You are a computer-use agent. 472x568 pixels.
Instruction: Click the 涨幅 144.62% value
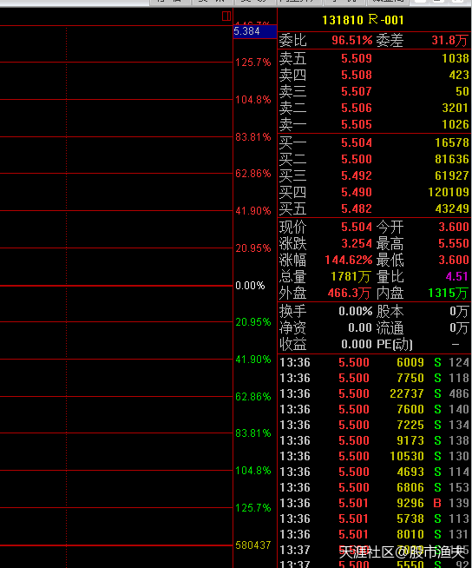pos(349,260)
